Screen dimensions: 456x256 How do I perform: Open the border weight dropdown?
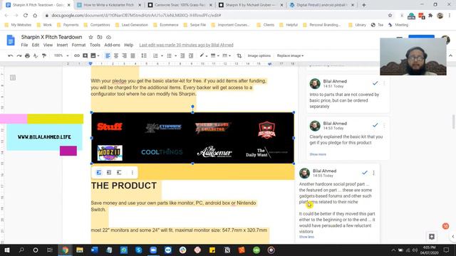point(214,55)
